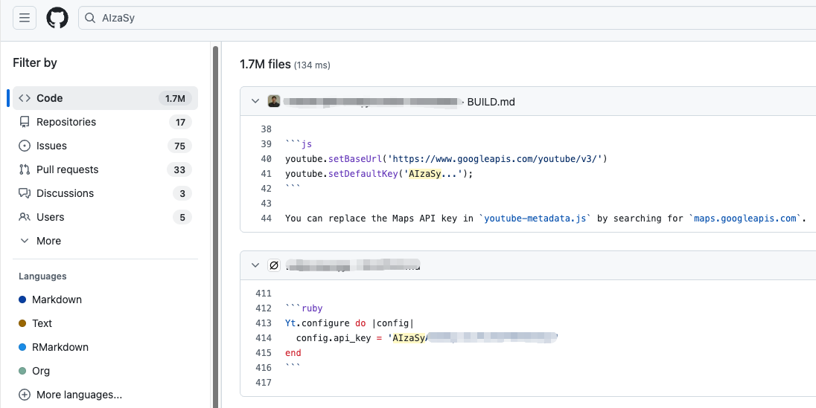The height and width of the screenshot is (408, 816).
Task: Open the BUILD.md file link
Action: point(491,102)
